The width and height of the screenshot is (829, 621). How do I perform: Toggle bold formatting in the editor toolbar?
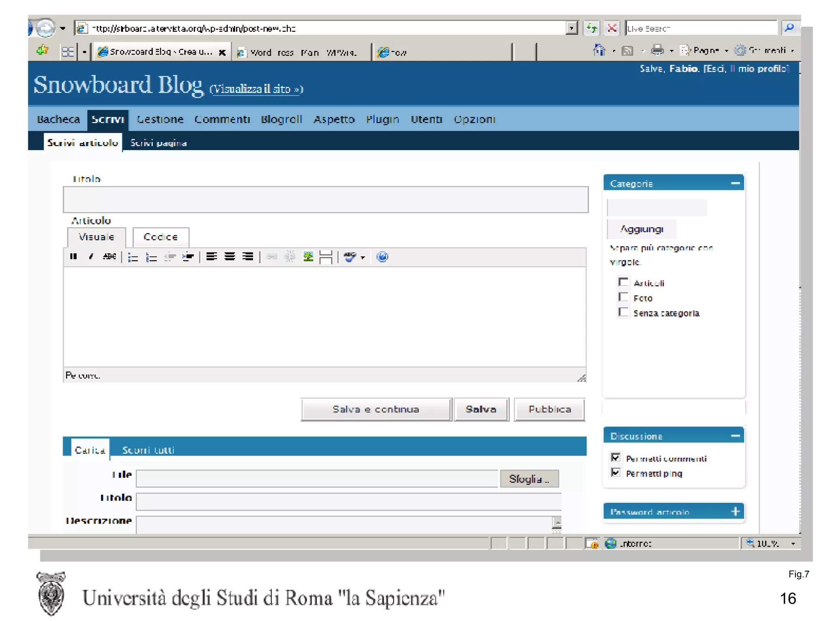click(73, 256)
